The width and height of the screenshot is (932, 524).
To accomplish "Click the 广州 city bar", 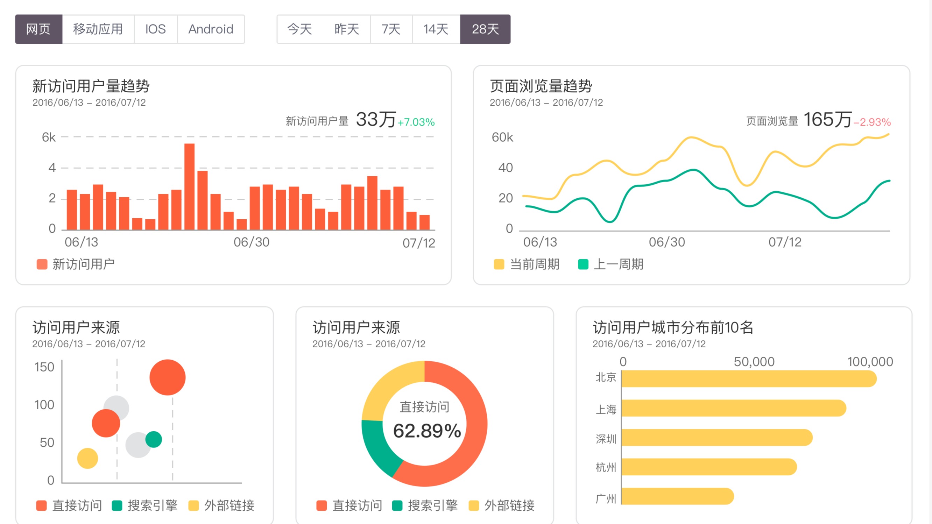I will pyautogui.click(x=678, y=496).
